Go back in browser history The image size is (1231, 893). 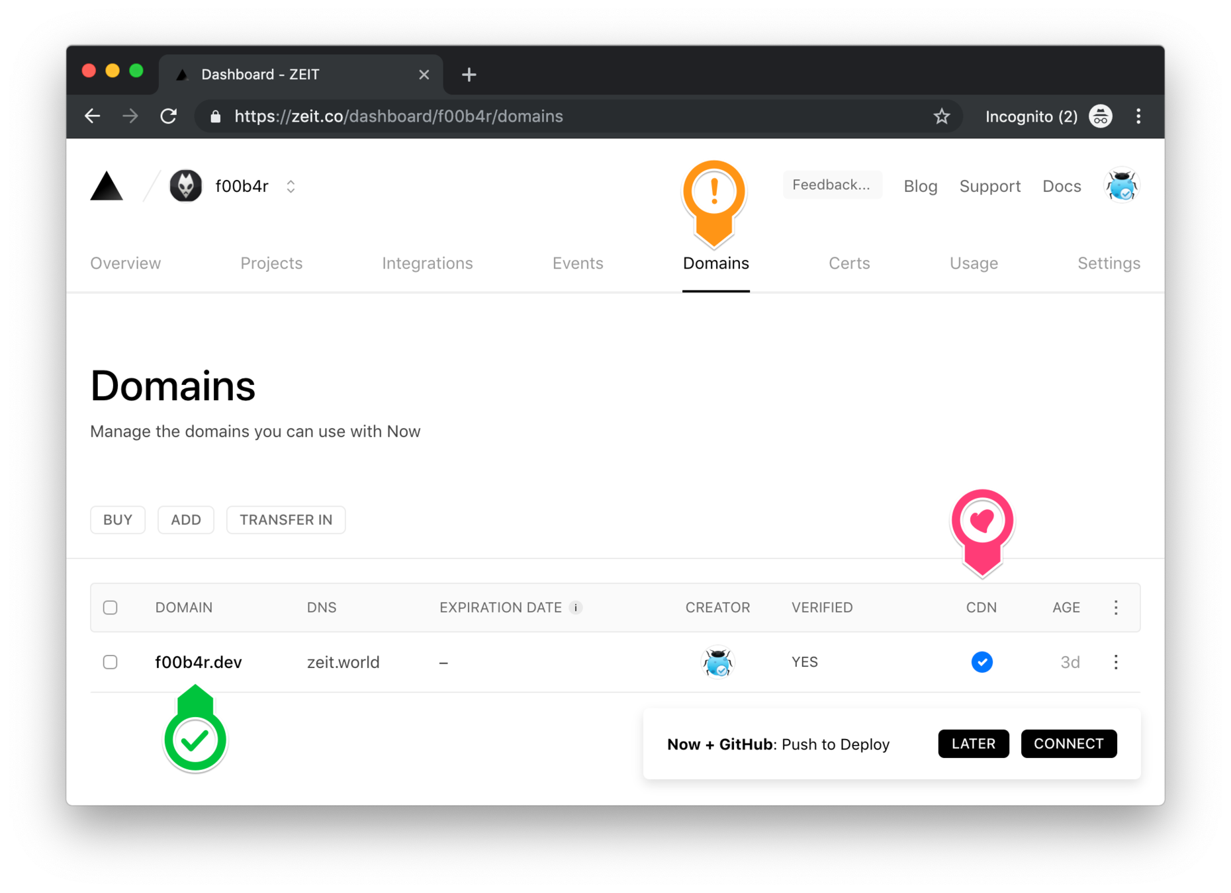93,116
